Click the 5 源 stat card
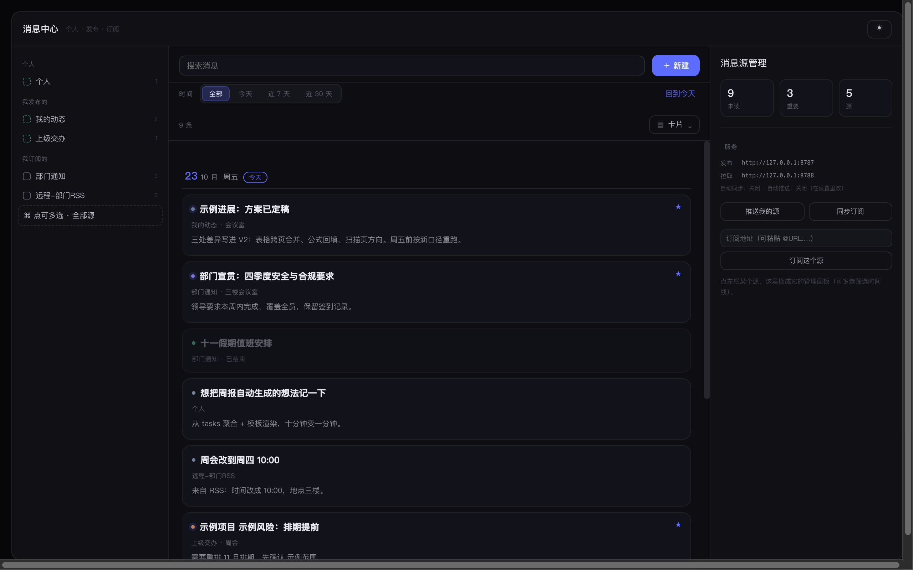Viewport: 913px width, 570px height. (x=865, y=98)
